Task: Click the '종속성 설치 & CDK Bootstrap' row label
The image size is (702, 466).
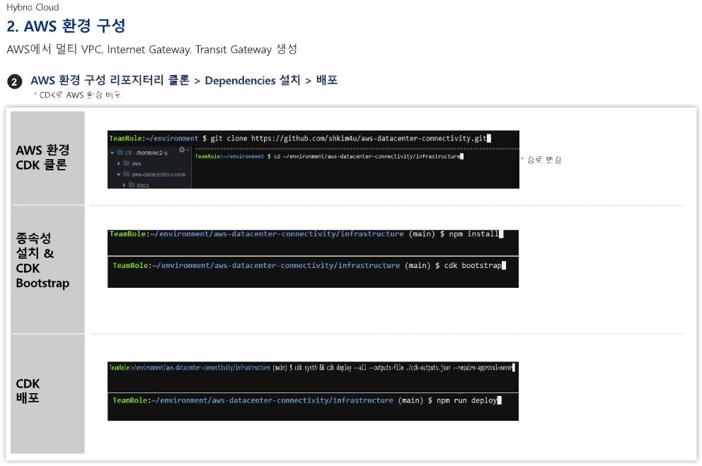Action: (x=42, y=261)
